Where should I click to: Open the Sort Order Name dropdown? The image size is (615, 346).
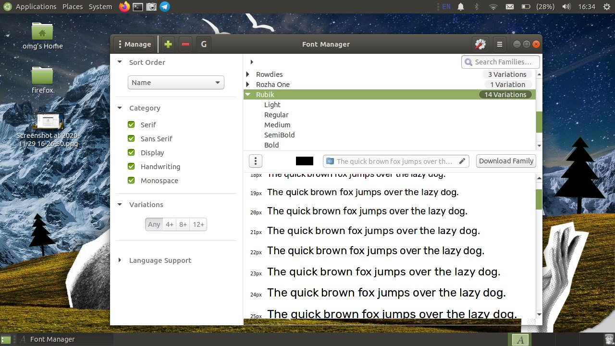[x=176, y=83]
